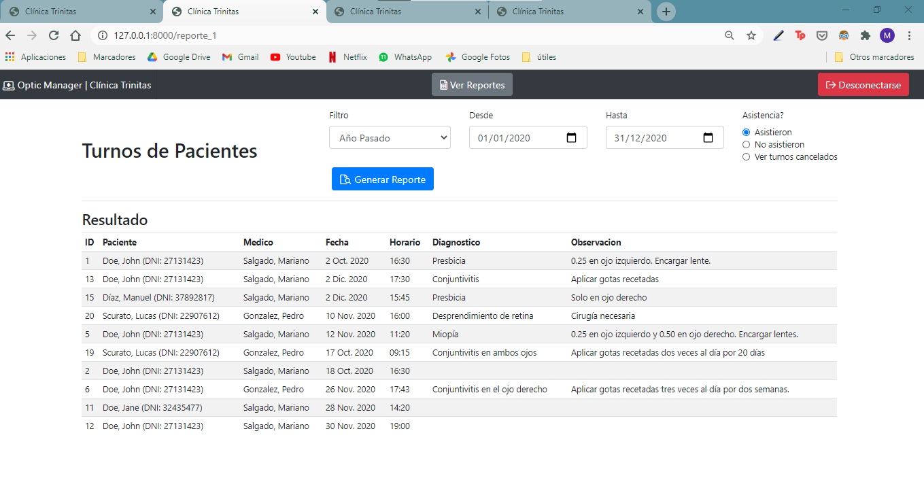Screen dimensions: 924x495
Task: Open the purple M profile avatar
Action: [887, 35]
